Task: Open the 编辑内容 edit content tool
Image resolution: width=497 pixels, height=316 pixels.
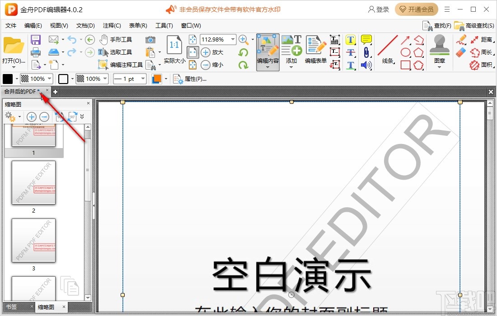Action: click(267, 50)
